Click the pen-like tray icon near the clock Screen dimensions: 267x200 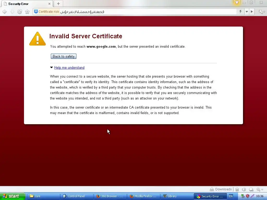252,196
